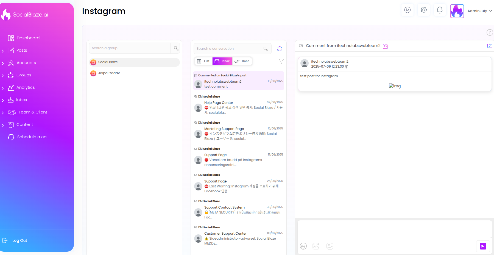
Task: Expand the Accounts chevron in the sidebar
Action: click(x=3, y=63)
